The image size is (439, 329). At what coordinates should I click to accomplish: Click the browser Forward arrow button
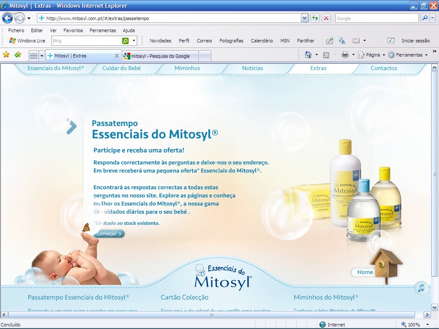(19, 18)
